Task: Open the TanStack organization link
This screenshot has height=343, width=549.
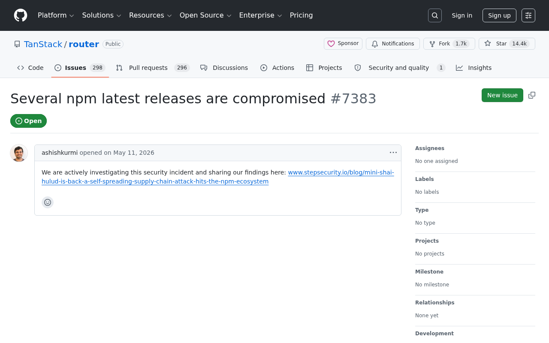Action: point(43,44)
